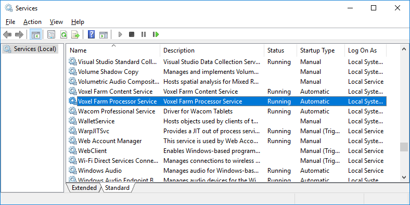This screenshot has height=205, width=410.
Task: Toggle Show/Hide Console Tree toolbar button
Action: pos(35,34)
